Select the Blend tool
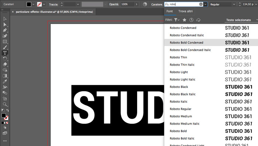Screen dimensions: 258x146 tap(5, 93)
